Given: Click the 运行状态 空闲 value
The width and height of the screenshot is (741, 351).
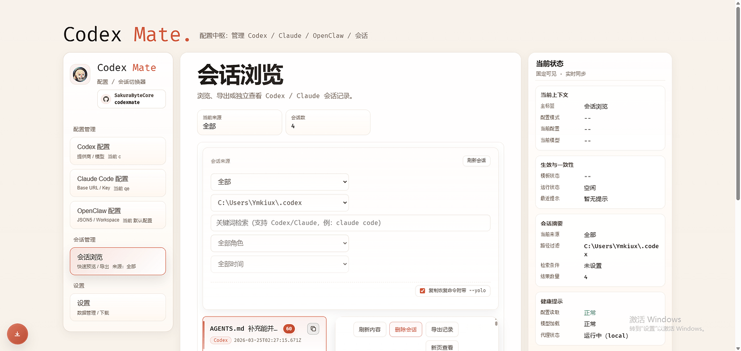Looking at the screenshot, I should pyautogui.click(x=590, y=188).
